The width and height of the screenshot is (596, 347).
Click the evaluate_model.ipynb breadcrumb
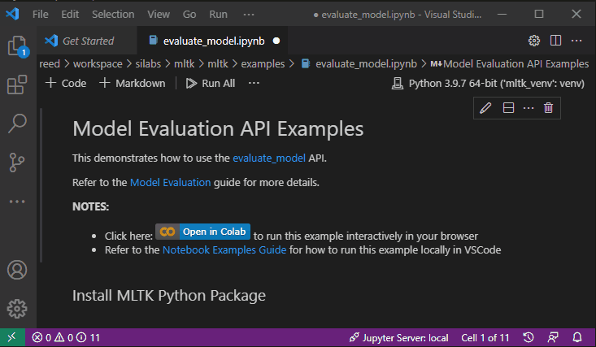tap(359, 63)
